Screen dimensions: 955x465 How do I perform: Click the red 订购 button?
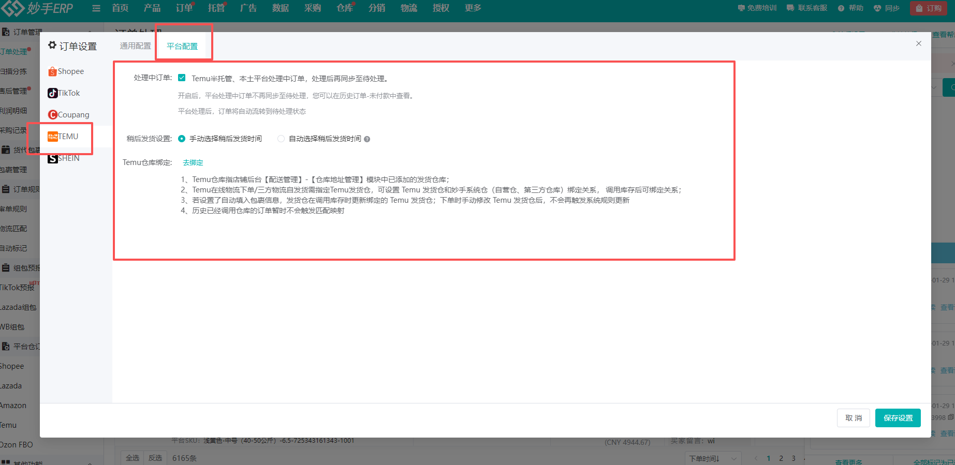coord(929,8)
